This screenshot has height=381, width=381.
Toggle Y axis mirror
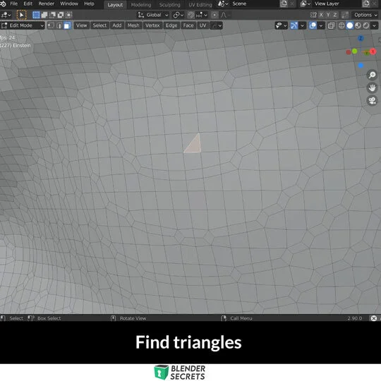pyautogui.click(x=328, y=15)
